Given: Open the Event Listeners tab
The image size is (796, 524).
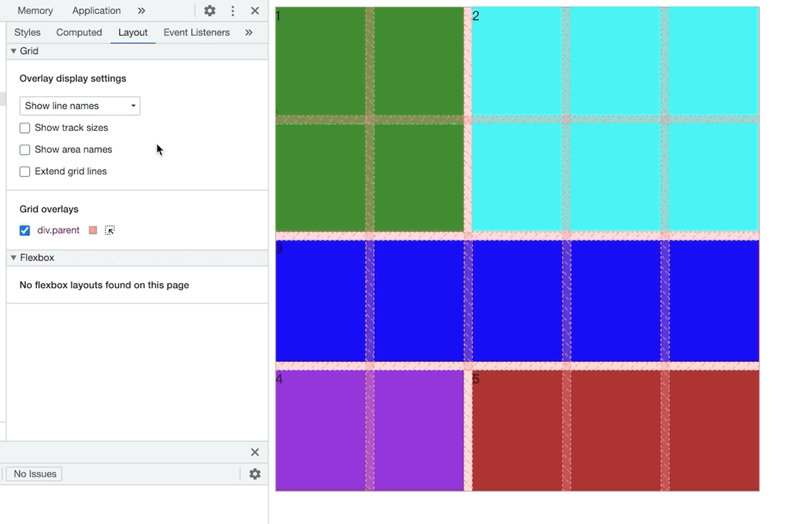Looking at the screenshot, I should 196,33.
